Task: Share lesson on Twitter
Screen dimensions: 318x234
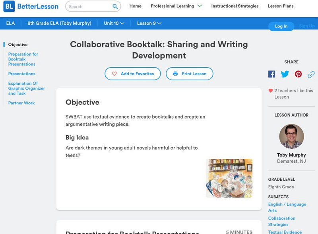Action: 285,74
